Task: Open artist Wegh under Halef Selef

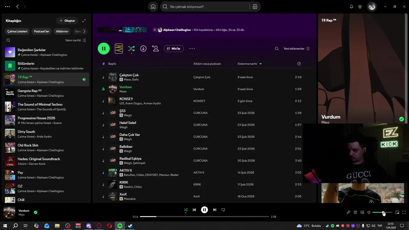Action: coord(123,127)
